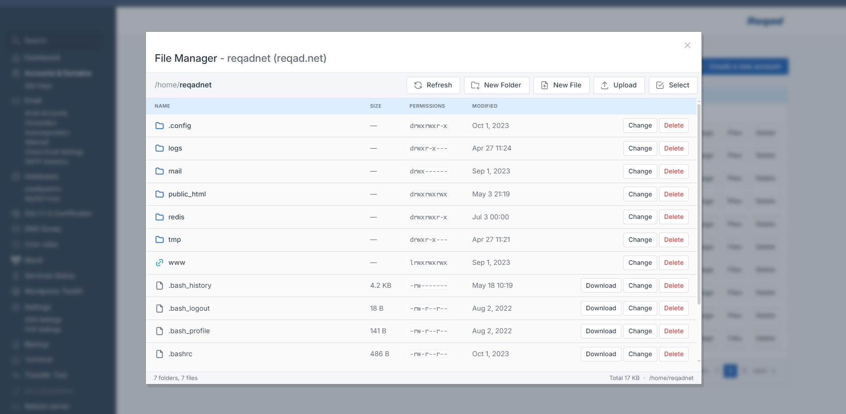Open the logs folder name
Image resolution: width=846 pixels, height=414 pixels.
[175, 148]
